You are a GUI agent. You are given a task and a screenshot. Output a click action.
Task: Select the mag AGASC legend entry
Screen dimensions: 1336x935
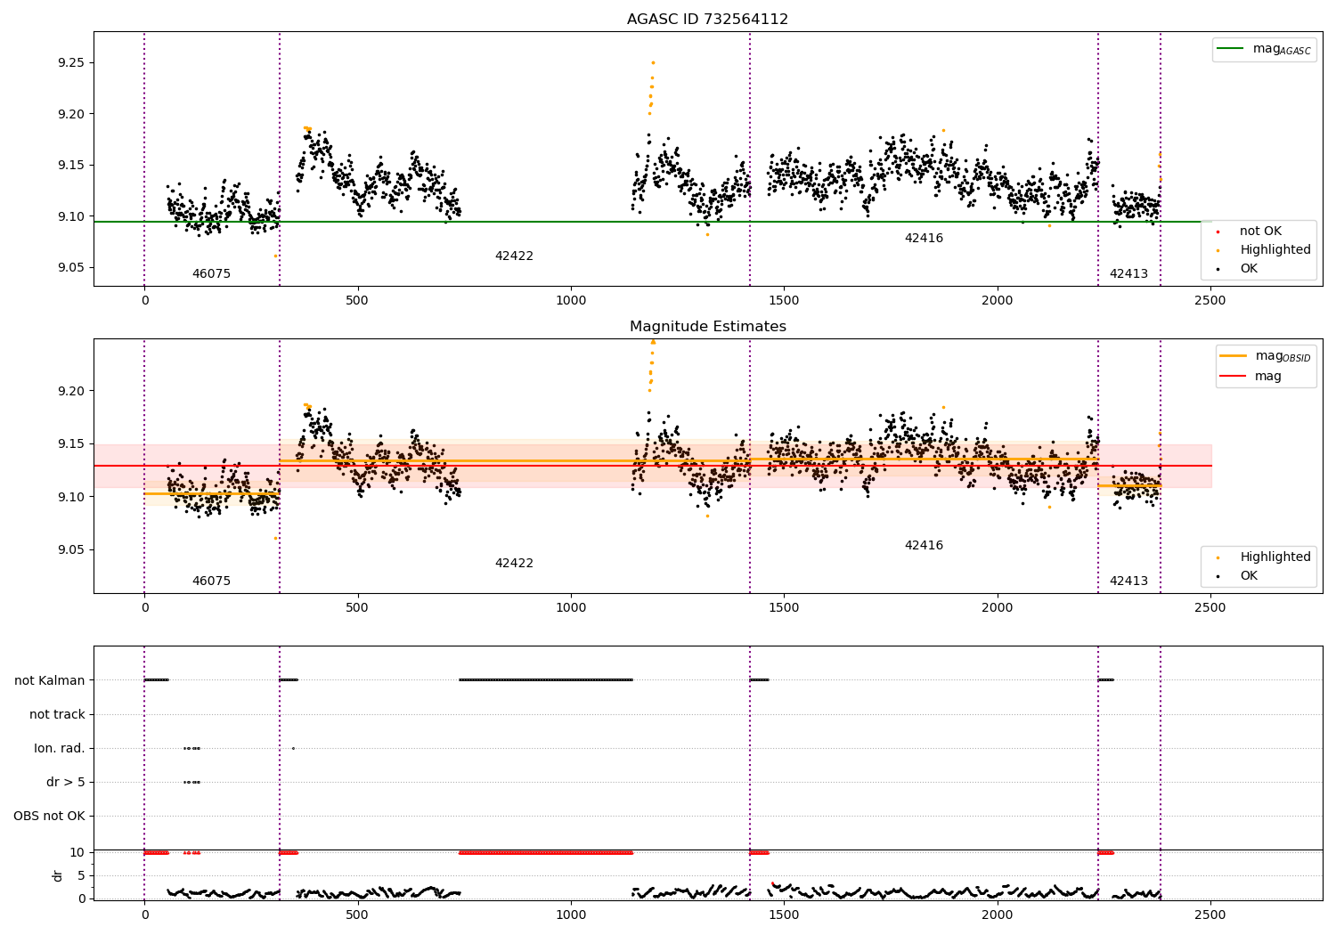tap(1264, 49)
